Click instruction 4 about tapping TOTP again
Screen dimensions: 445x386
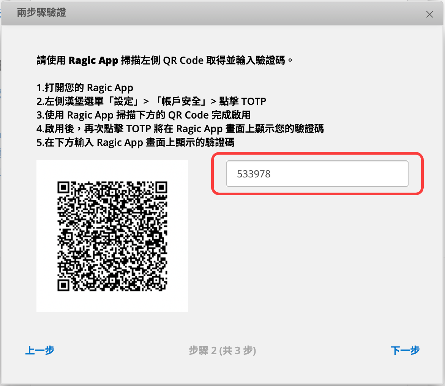coord(180,129)
